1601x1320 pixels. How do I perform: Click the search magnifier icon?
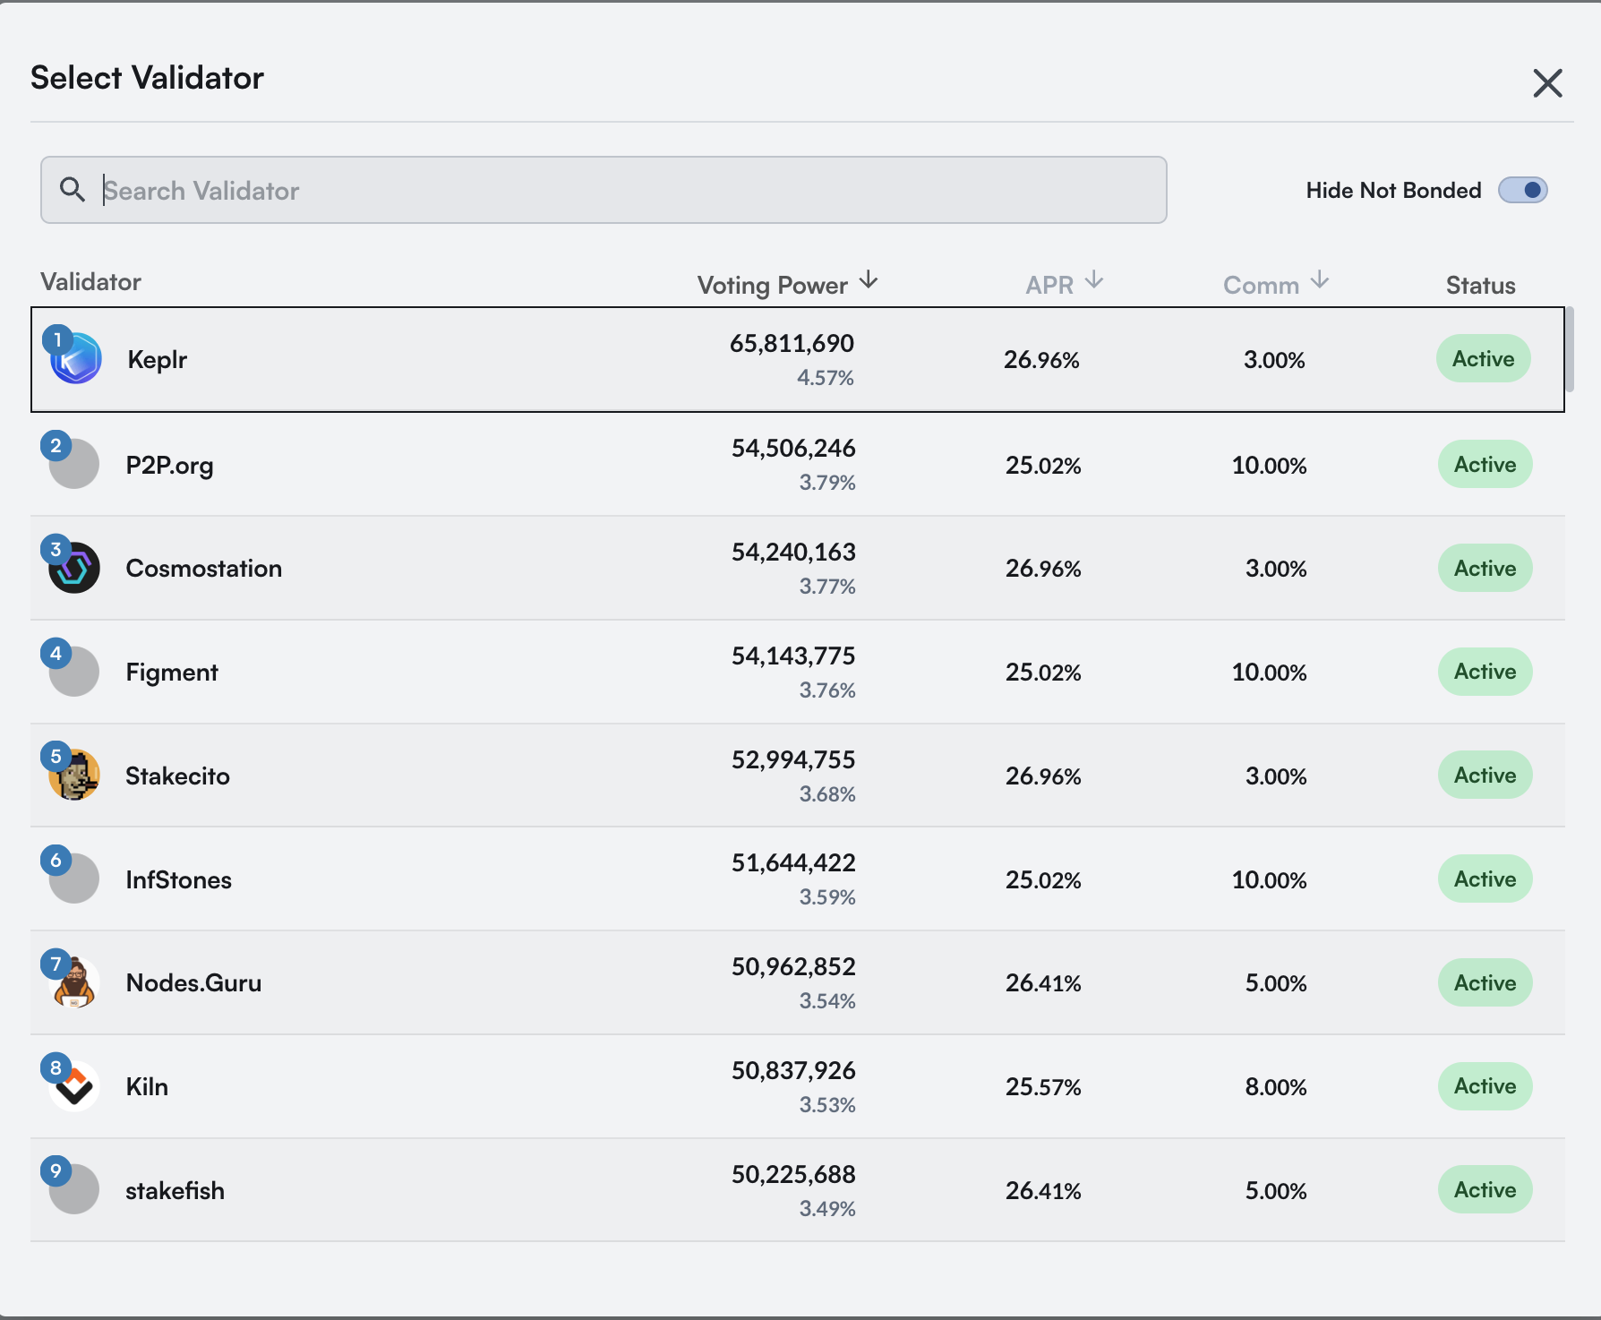73,190
